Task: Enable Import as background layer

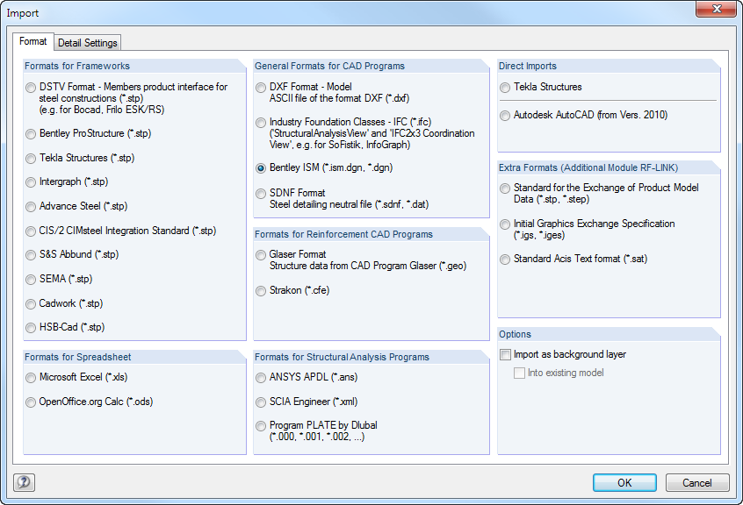Action: click(504, 354)
